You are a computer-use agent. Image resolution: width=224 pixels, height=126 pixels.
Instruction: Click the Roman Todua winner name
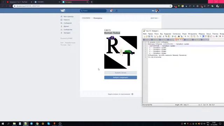pos(112,33)
